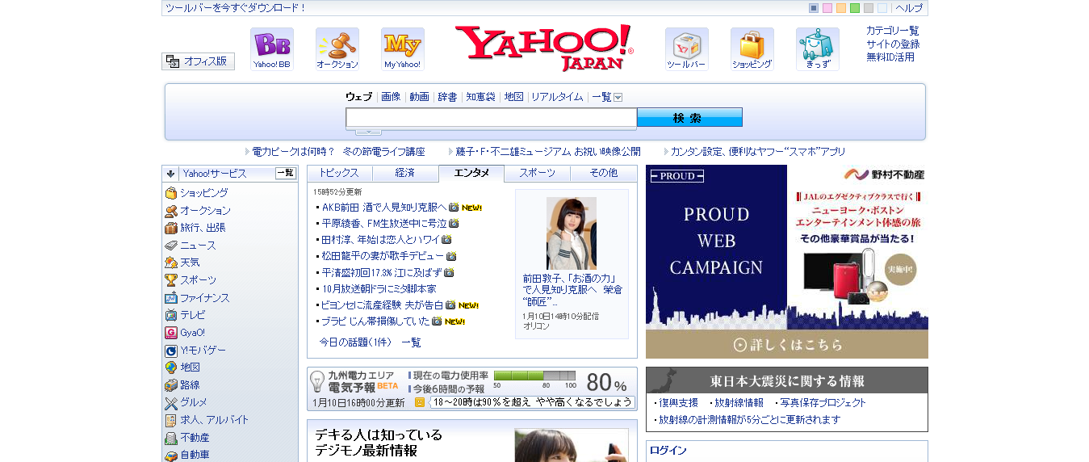Select the 知恵袋 search tab
1089x462 pixels.
click(x=480, y=97)
